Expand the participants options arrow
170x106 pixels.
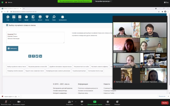click(76, 102)
